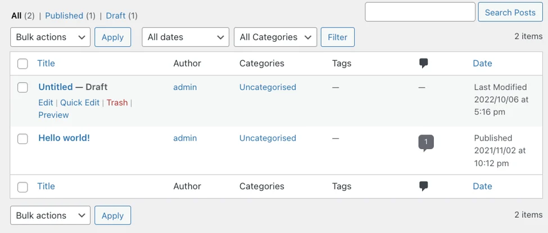Switch to the Draft posts view

[116, 16]
